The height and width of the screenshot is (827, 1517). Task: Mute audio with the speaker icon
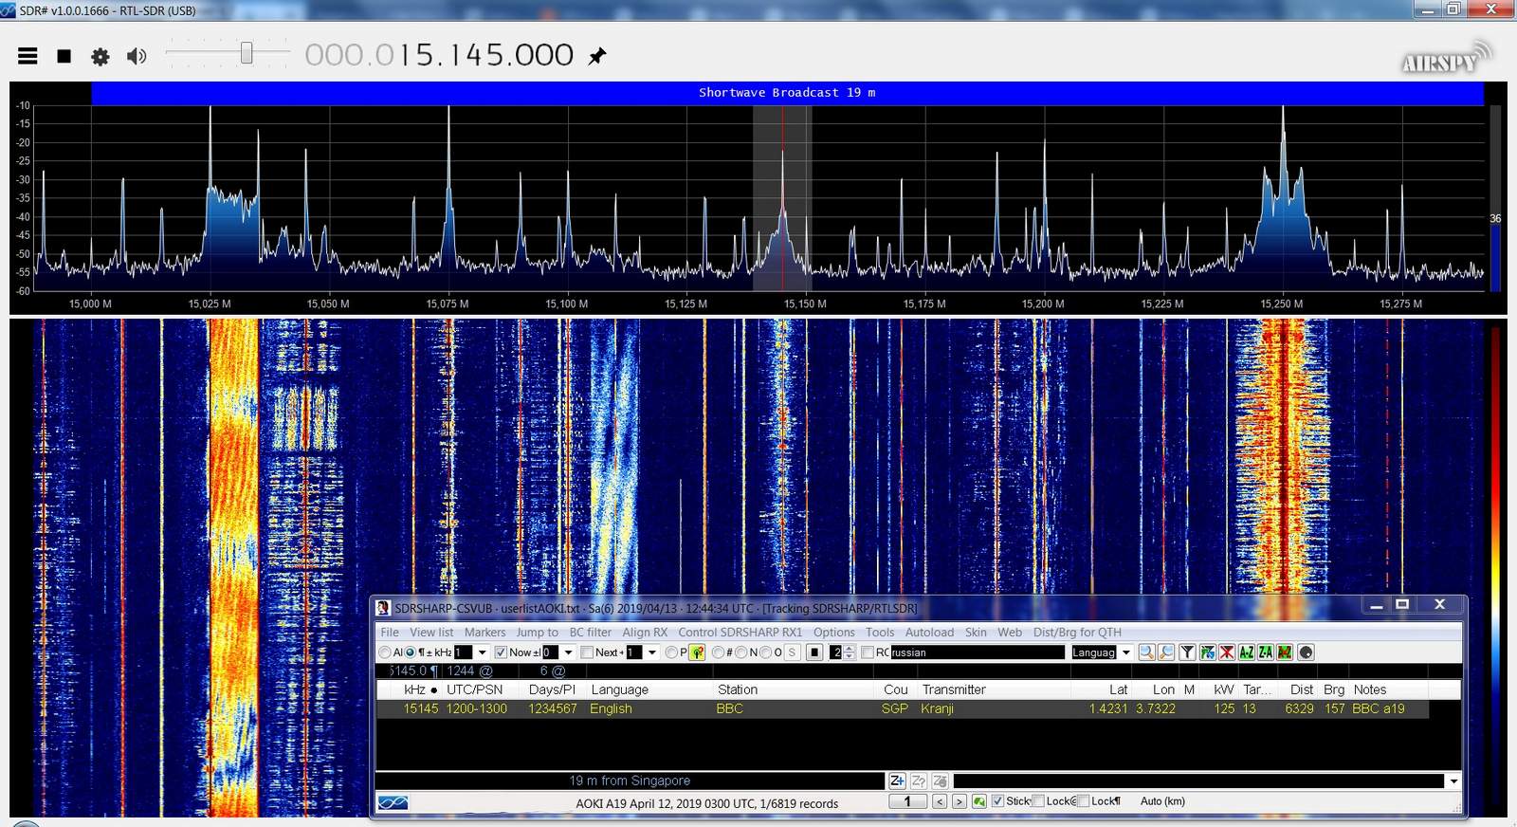pyautogui.click(x=137, y=56)
